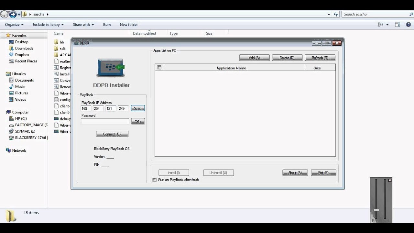Select the APK folder icon in file list
The width and height of the screenshot is (414, 233).
click(x=57, y=55)
